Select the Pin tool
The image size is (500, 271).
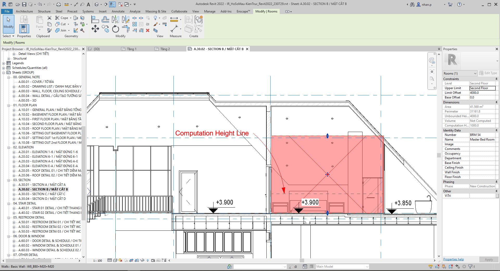(x=147, y=24)
